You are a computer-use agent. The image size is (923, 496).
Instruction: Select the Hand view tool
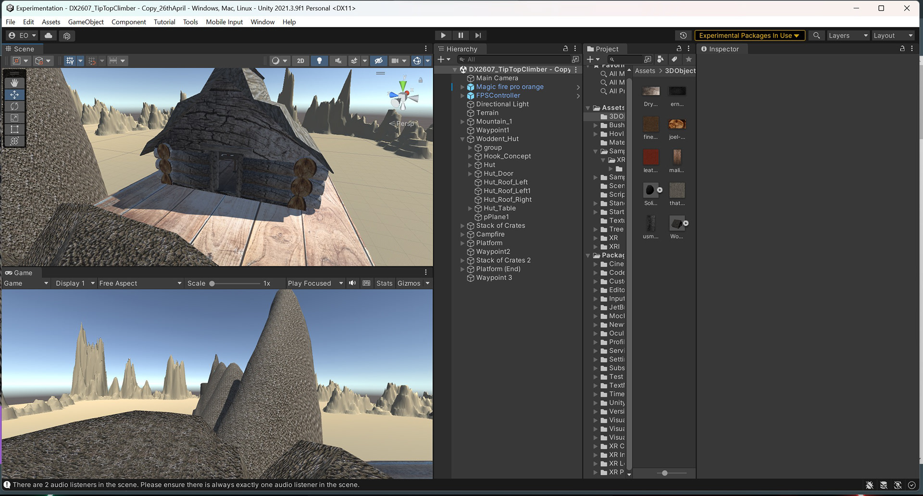point(14,83)
